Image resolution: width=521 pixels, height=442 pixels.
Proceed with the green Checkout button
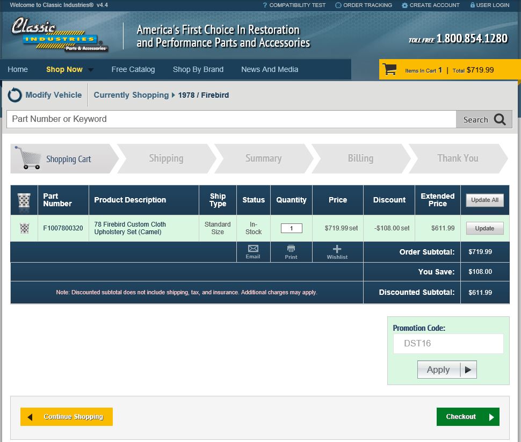coord(468,417)
